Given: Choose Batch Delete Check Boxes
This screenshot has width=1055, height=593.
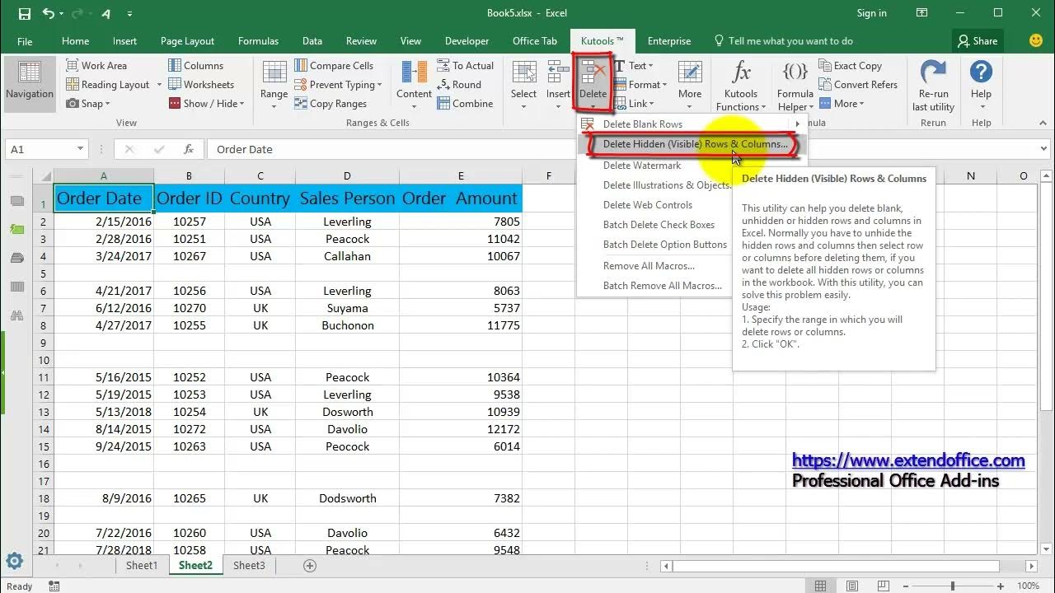Looking at the screenshot, I should point(659,225).
